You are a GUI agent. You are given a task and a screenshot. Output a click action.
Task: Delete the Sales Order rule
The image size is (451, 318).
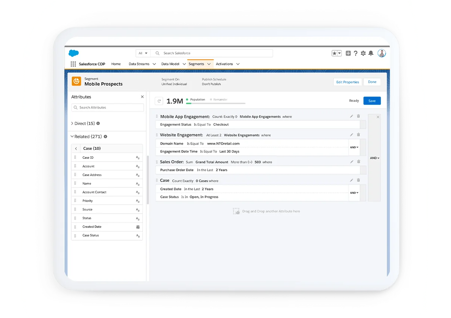[359, 162]
